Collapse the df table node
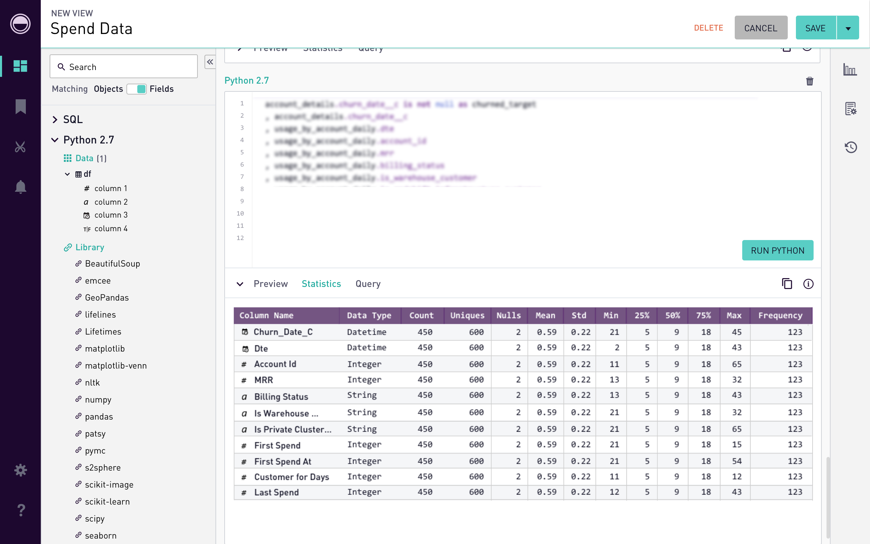 click(67, 174)
